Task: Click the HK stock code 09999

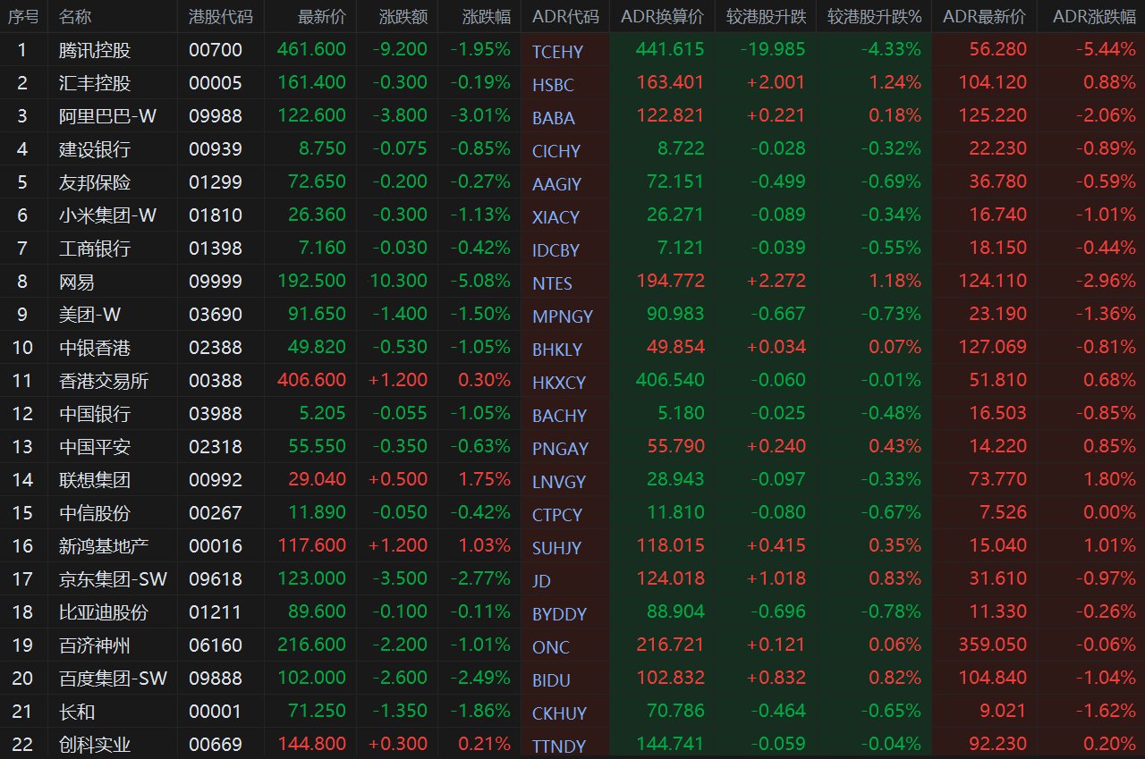Action: pos(216,282)
